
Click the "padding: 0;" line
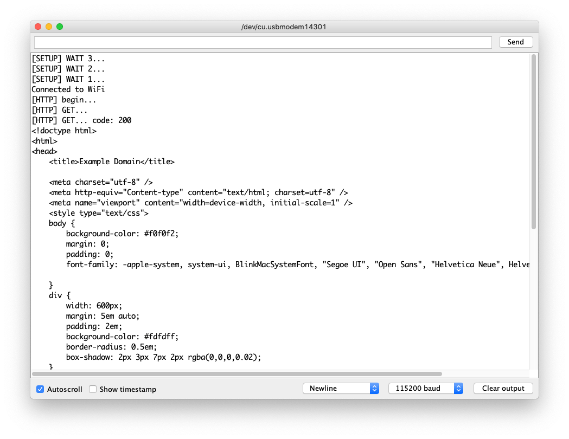click(89, 254)
